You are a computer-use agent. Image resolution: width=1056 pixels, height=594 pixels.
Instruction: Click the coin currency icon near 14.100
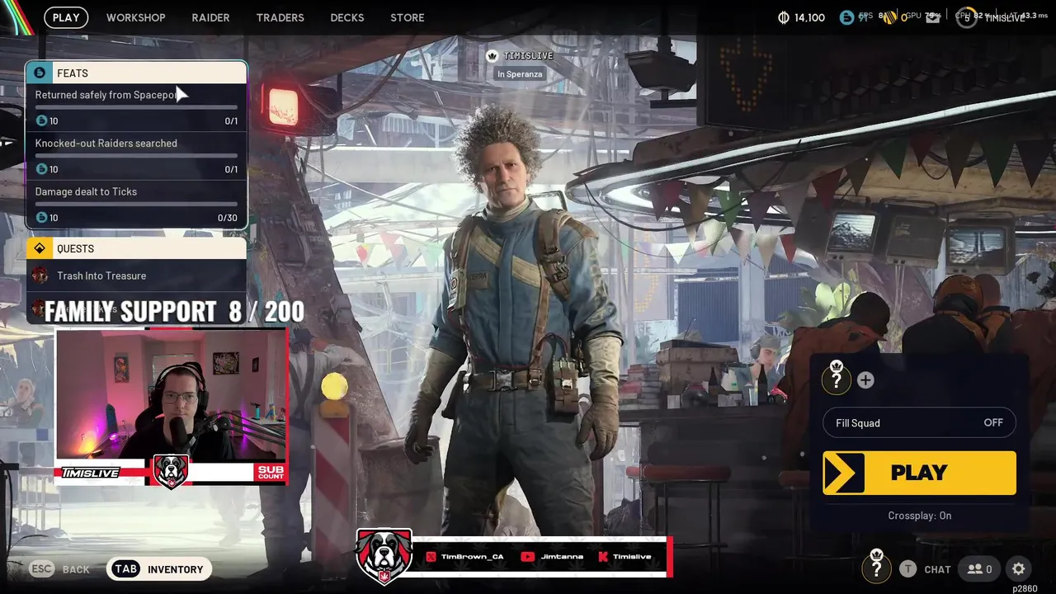[784, 17]
